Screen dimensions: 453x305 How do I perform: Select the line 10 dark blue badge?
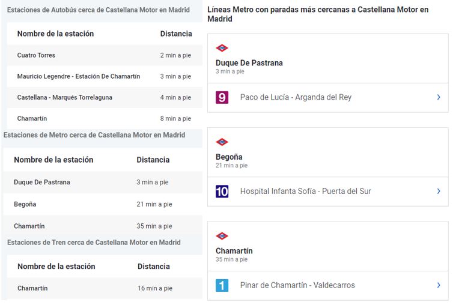coord(222,192)
